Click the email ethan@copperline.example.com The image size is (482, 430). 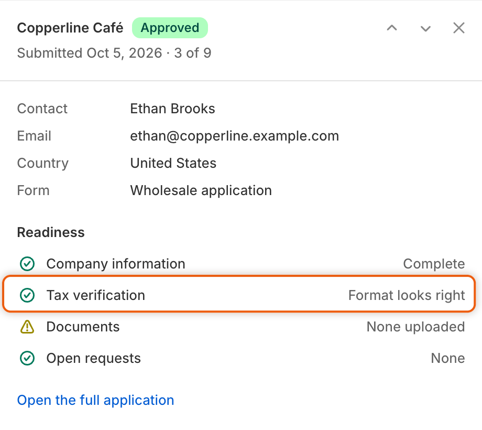point(235,136)
